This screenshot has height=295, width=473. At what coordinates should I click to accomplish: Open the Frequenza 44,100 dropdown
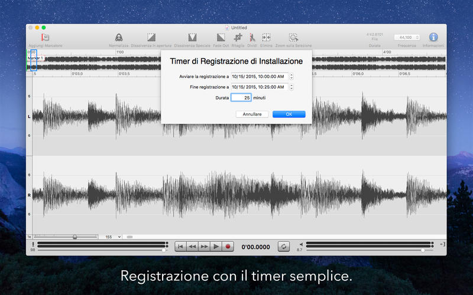tap(407, 37)
